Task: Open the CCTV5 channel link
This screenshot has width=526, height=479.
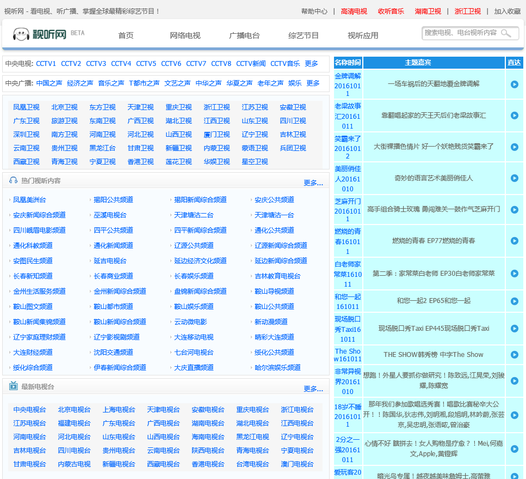Action: click(146, 64)
